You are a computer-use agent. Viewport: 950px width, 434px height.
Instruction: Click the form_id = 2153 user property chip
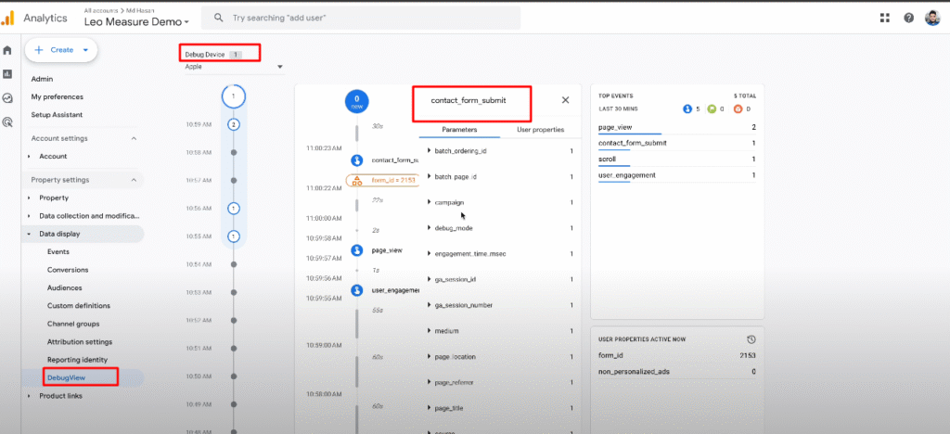[383, 181]
